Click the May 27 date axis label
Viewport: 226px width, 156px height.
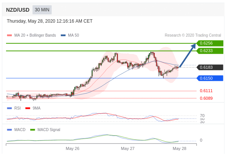pos(128,148)
